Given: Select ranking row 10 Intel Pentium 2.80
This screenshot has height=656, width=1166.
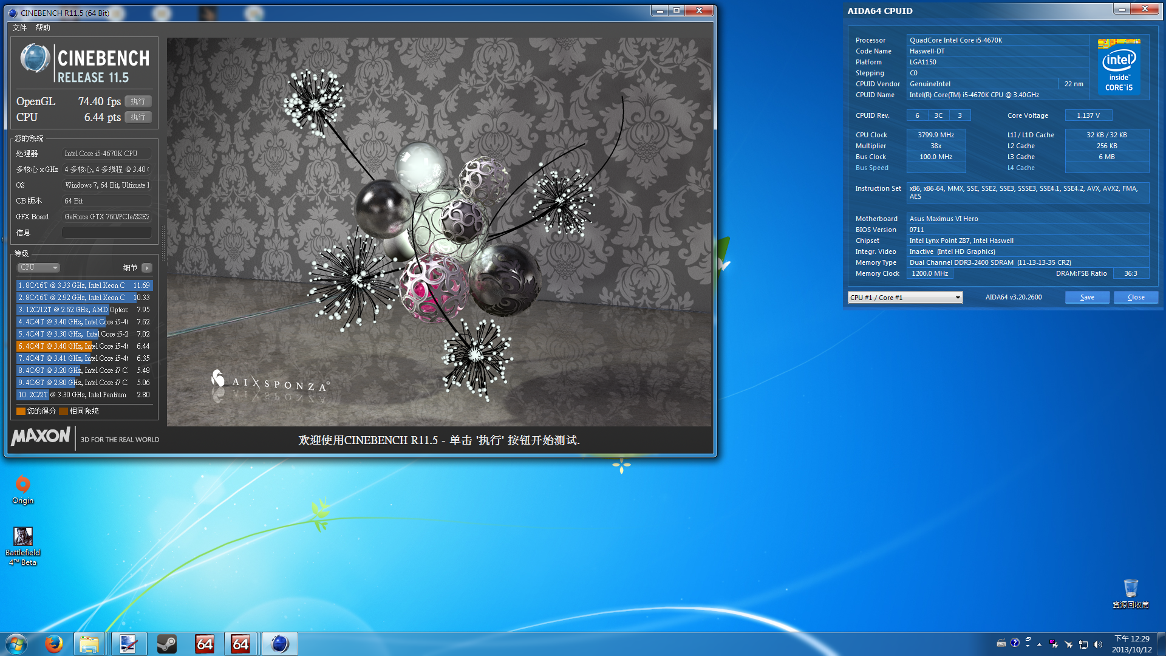Looking at the screenshot, I should coord(84,395).
